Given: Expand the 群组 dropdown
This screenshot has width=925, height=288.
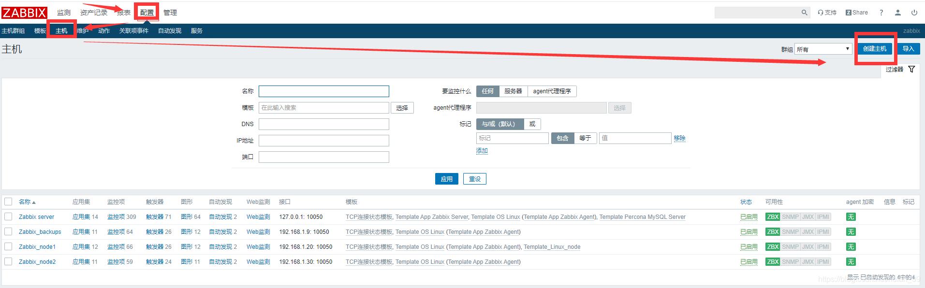Looking at the screenshot, I should click(823, 49).
